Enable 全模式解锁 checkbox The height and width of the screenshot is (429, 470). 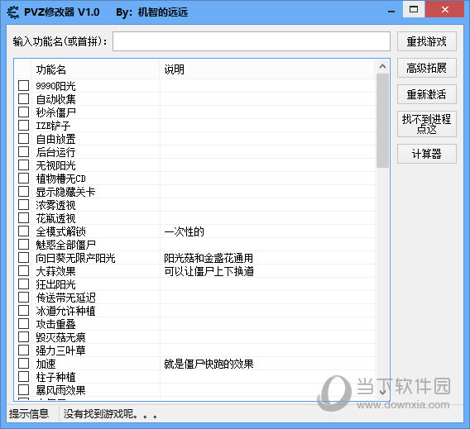pyautogui.click(x=23, y=231)
